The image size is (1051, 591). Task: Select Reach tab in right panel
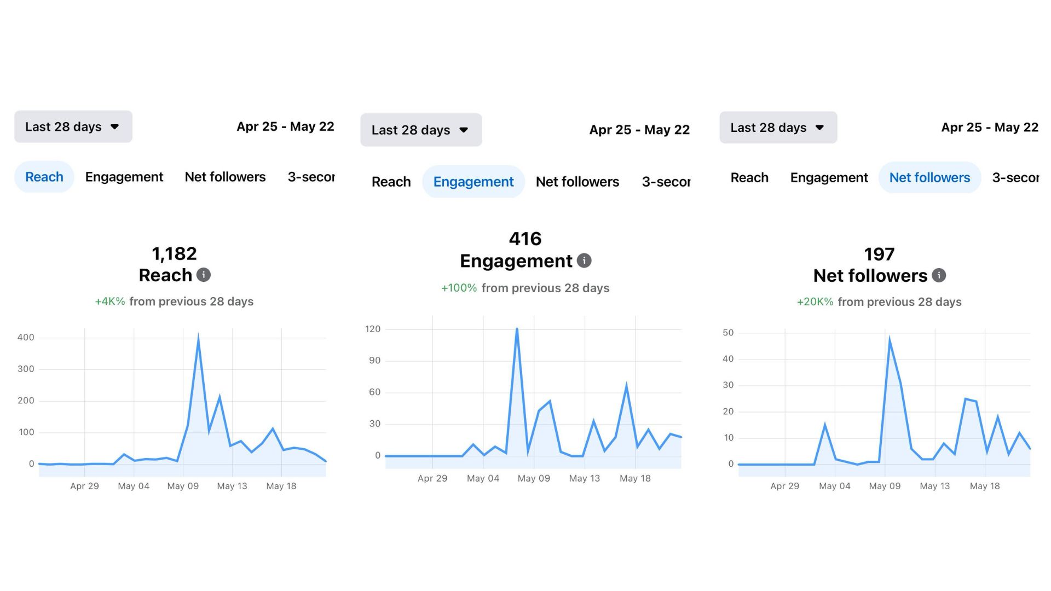click(x=749, y=178)
